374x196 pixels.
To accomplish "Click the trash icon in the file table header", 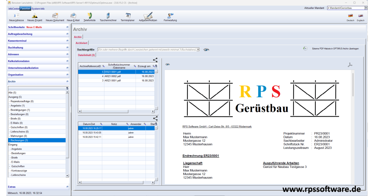I will point(156,66).
